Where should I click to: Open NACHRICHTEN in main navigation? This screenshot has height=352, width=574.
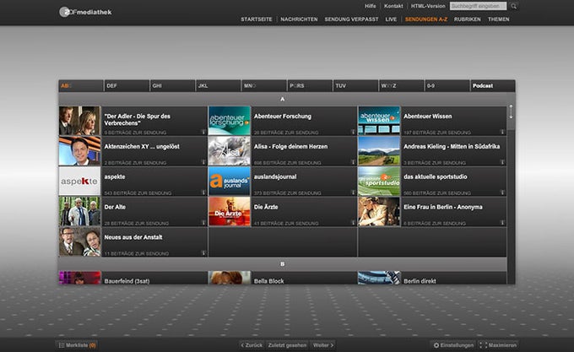click(x=299, y=19)
